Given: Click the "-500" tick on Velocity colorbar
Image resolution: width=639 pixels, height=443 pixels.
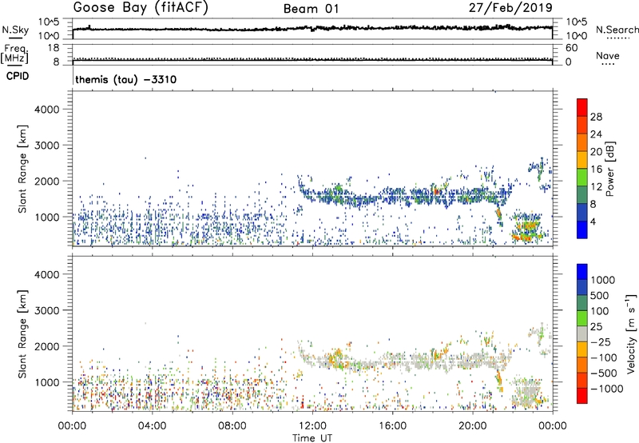Looking at the screenshot, I should tap(604, 373).
